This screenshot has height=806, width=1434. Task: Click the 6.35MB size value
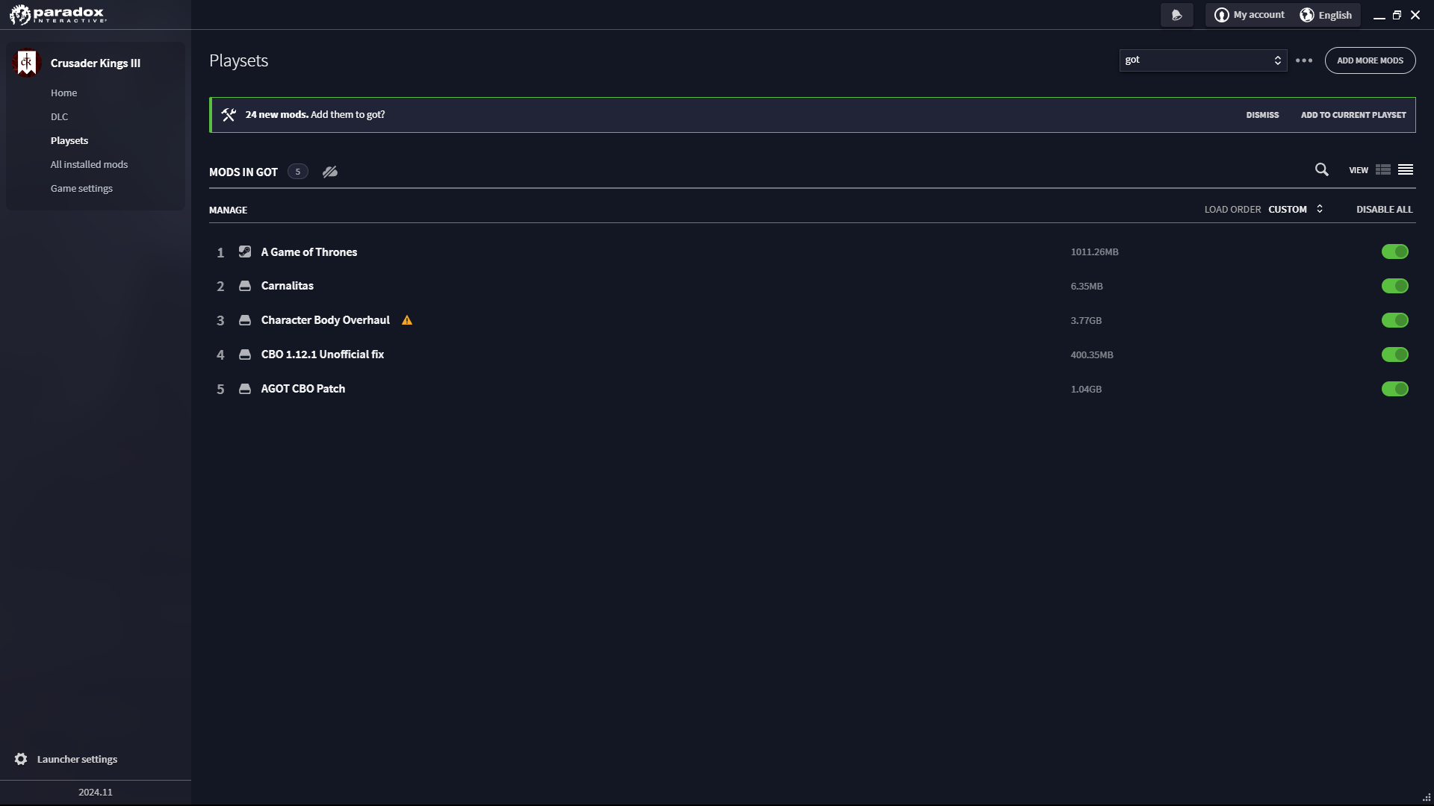click(x=1087, y=287)
